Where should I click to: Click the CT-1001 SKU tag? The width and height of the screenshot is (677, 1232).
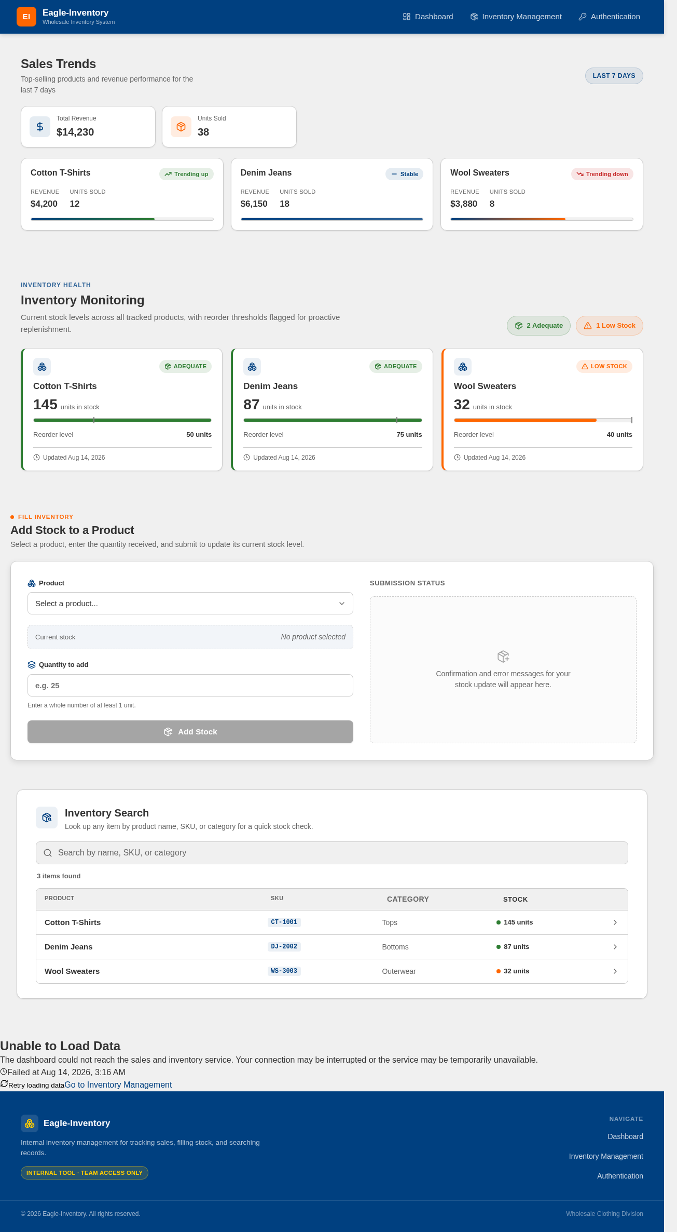pos(284,922)
